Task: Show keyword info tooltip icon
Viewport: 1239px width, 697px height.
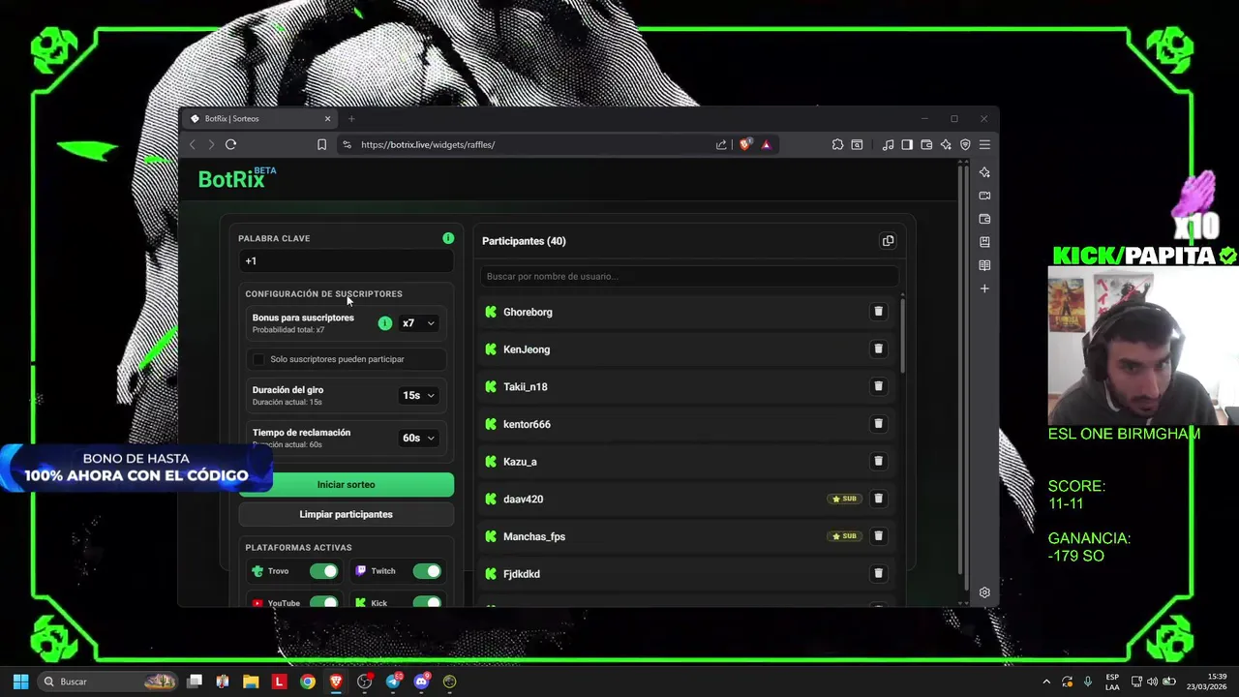Action: pyautogui.click(x=448, y=238)
